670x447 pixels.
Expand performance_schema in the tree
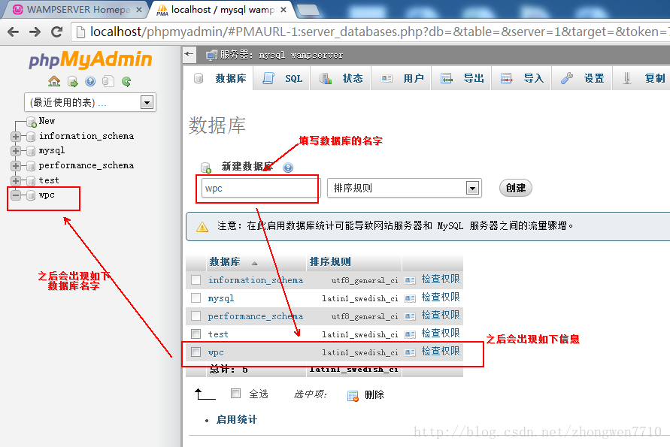pyautogui.click(x=16, y=165)
